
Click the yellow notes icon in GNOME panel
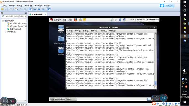84,20
